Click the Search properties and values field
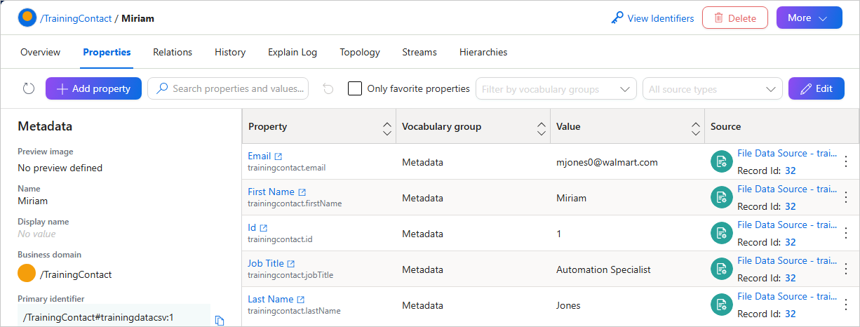The image size is (860, 327). click(228, 88)
